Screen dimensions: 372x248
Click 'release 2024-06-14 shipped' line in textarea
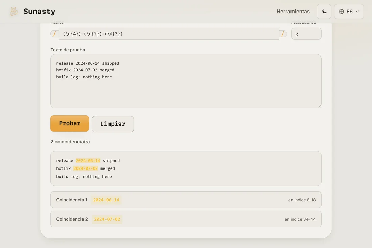[88, 63]
